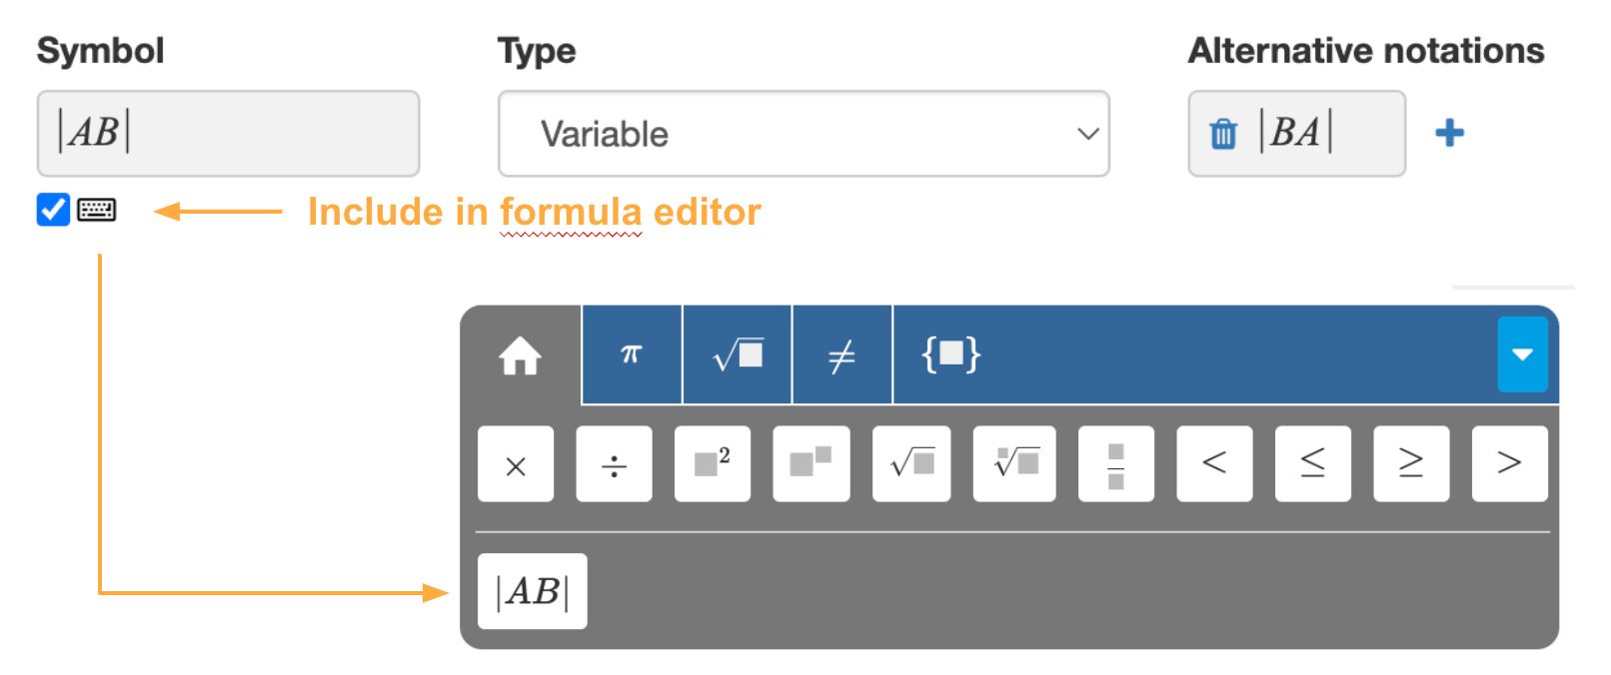Open the Type dropdown
The image size is (1611, 675).
point(804,134)
